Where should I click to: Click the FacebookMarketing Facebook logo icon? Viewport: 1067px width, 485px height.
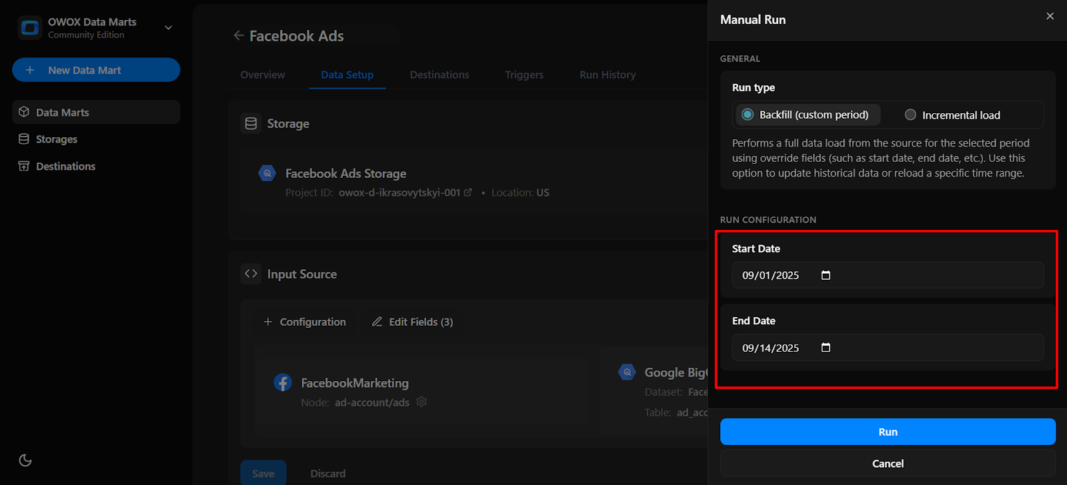283,382
